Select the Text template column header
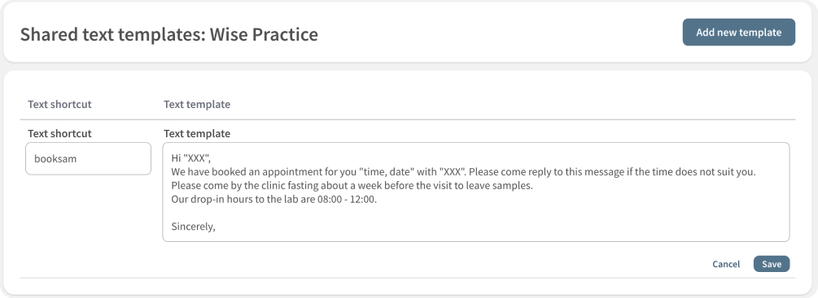Screen dimensions: 818x298 pos(197,104)
